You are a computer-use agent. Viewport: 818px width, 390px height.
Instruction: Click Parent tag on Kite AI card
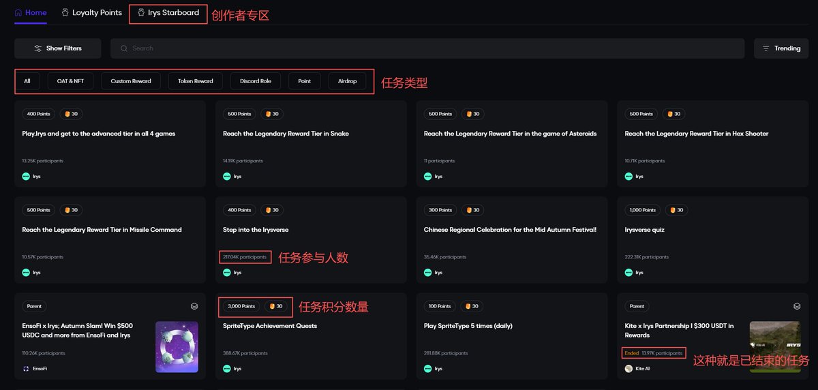[x=637, y=306]
